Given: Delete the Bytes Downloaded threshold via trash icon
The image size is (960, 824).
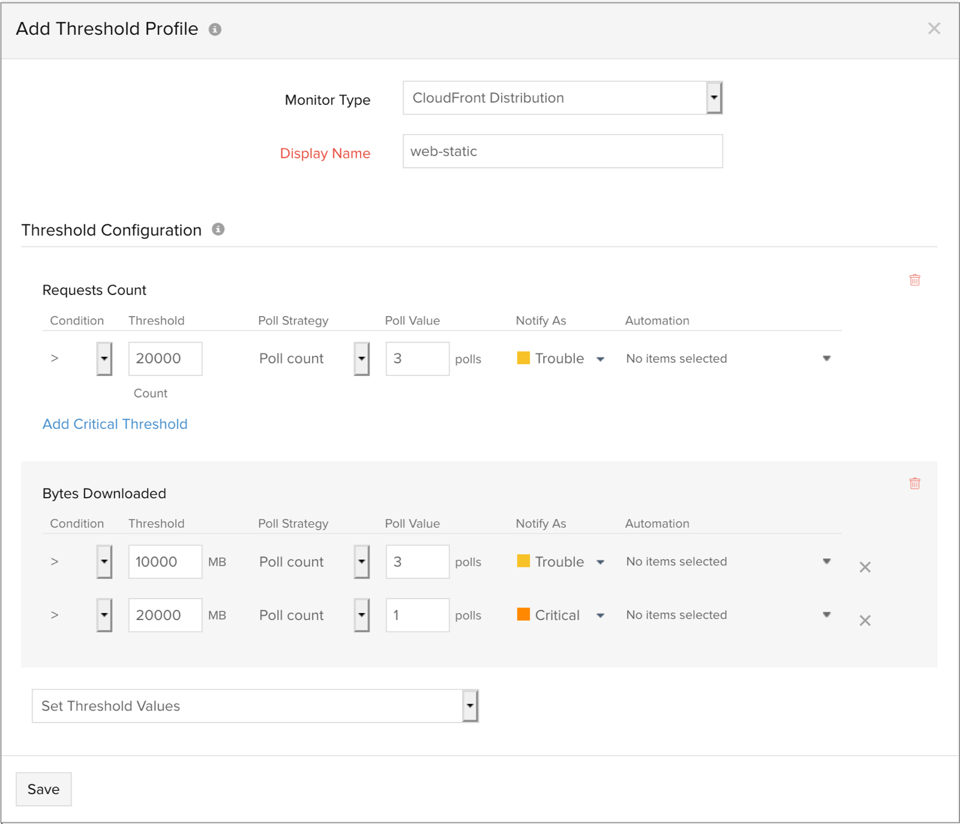Looking at the screenshot, I should (x=914, y=483).
